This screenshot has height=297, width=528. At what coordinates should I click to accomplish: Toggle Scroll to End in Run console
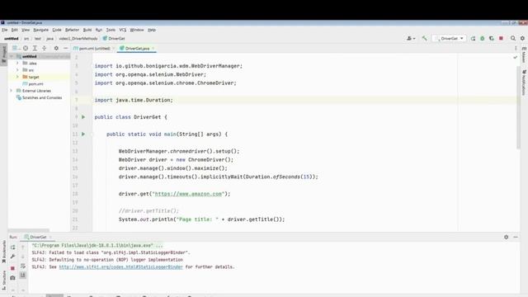click(23, 275)
